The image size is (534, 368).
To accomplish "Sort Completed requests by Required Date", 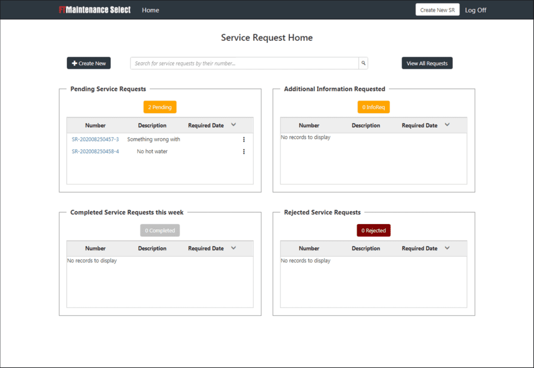I will click(x=205, y=249).
